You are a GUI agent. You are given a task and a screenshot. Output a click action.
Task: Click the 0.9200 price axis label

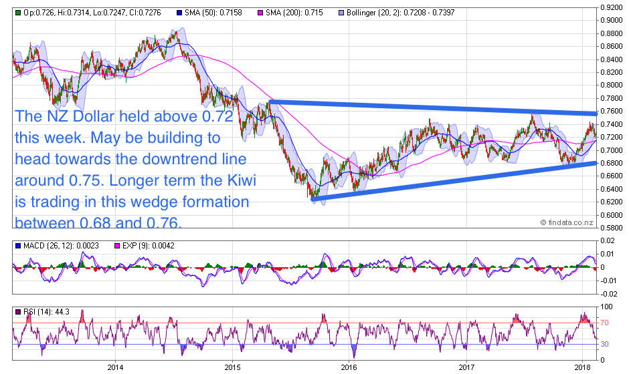pyautogui.click(x=612, y=7)
